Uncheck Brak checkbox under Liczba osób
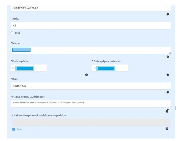183x141 pixels. [x=14, y=129]
